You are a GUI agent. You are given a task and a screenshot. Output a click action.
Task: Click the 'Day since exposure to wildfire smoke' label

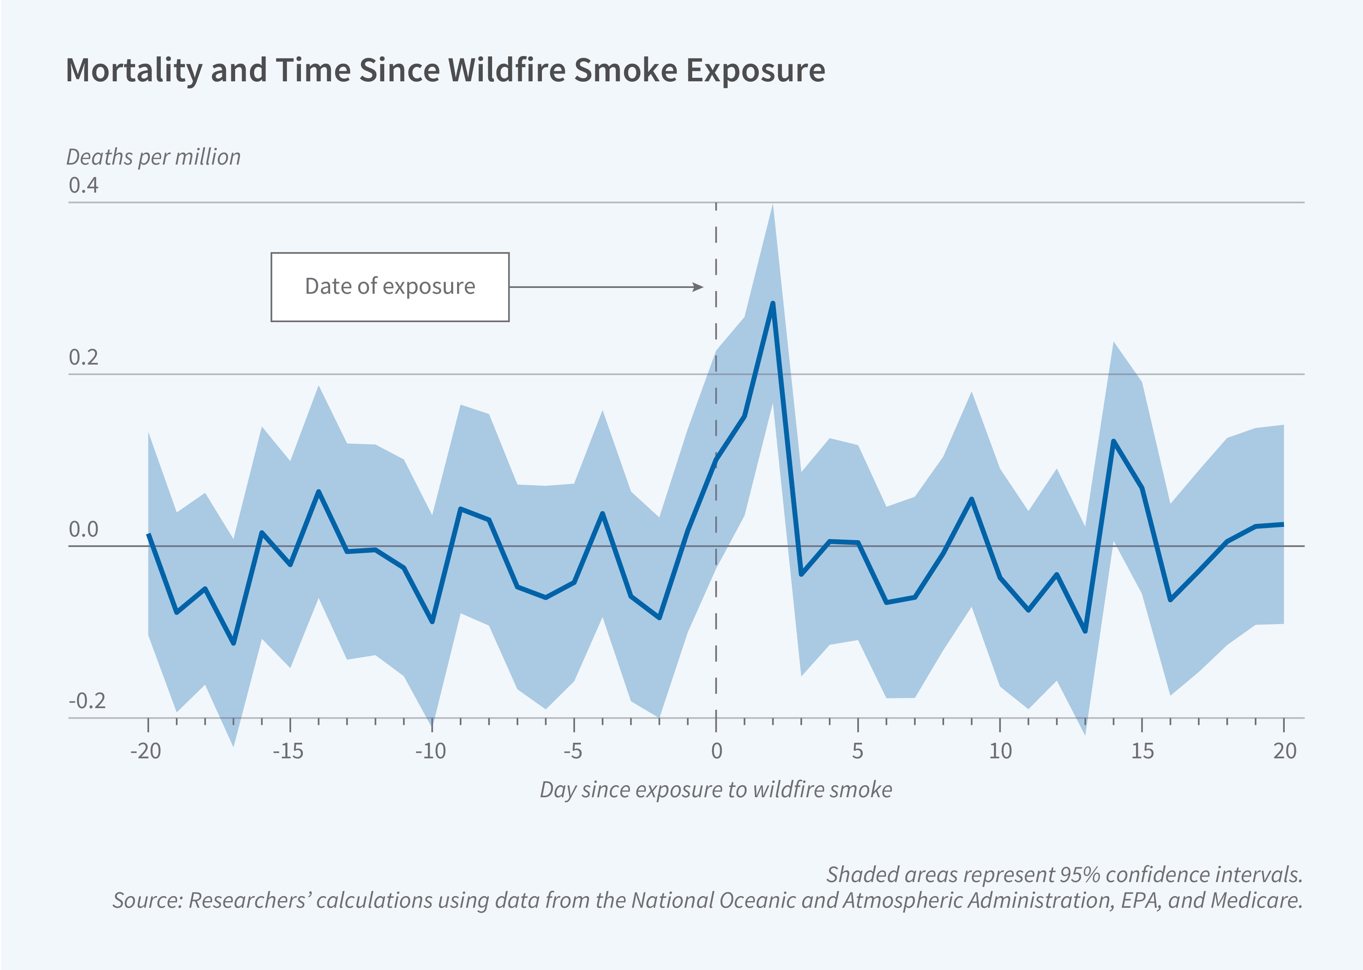click(x=716, y=789)
